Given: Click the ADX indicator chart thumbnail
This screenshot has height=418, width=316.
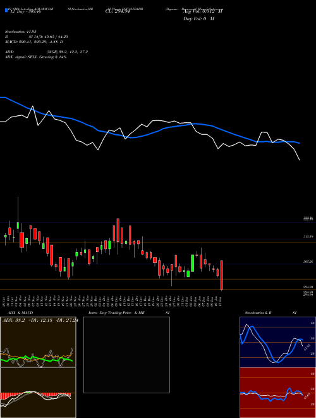Looking at the screenshot, I should pos(38,342).
